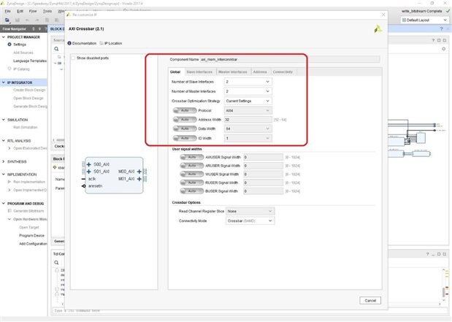452x322 pixels.
Task: Open the Number of Master Interfaces dropdown
Action: click(x=248, y=91)
